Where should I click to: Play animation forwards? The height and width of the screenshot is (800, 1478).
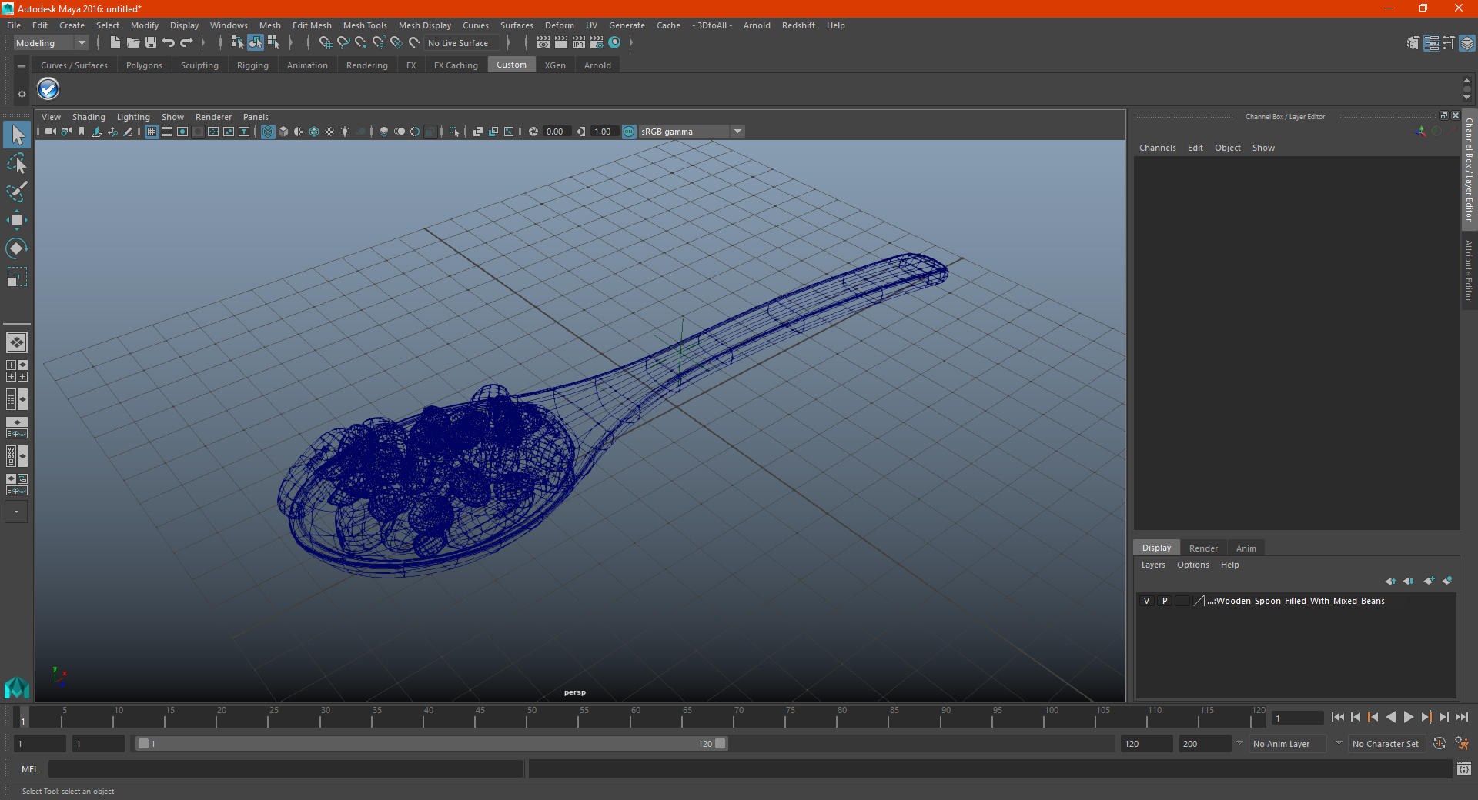pos(1408,717)
